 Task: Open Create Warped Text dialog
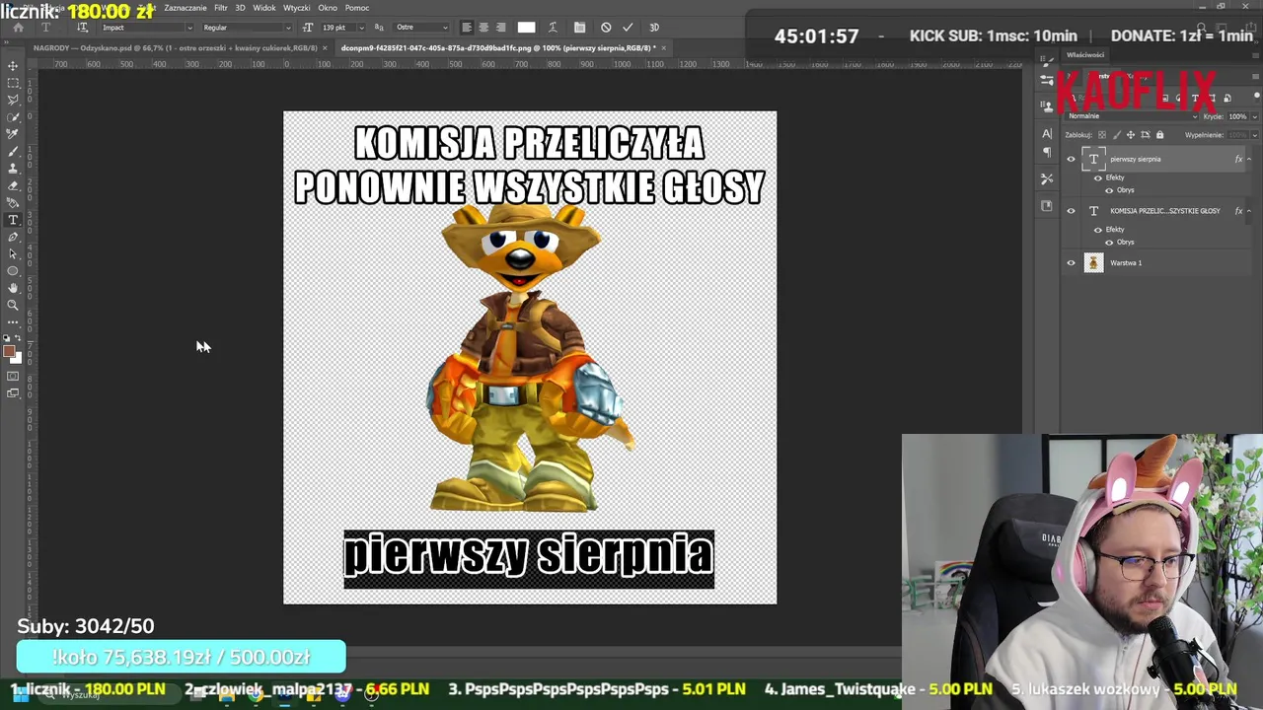tap(553, 27)
